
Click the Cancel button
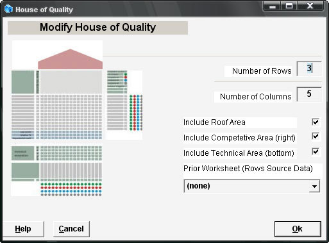[71, 229]
